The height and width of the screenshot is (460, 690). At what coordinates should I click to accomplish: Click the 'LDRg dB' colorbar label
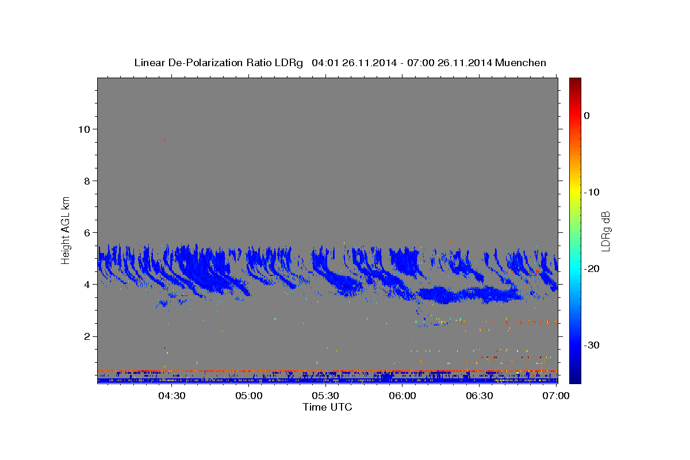(x=605, y=231)
